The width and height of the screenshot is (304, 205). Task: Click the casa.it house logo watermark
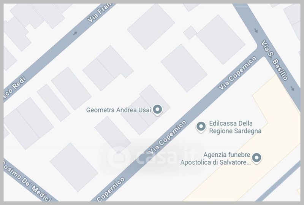click(x=119, y=157)
